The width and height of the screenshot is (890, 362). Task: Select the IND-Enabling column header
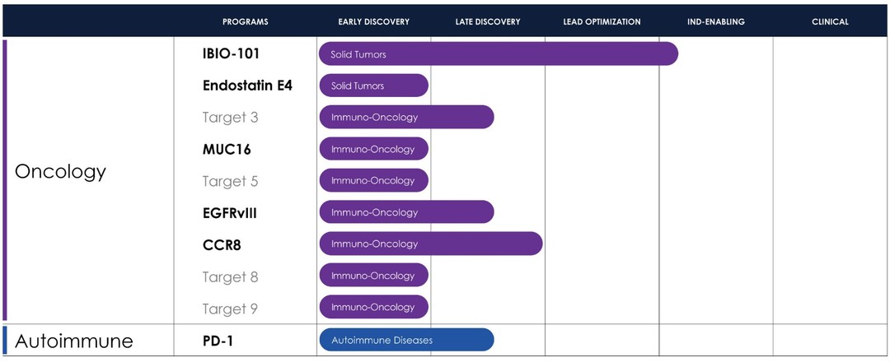(x=716, y=21)
